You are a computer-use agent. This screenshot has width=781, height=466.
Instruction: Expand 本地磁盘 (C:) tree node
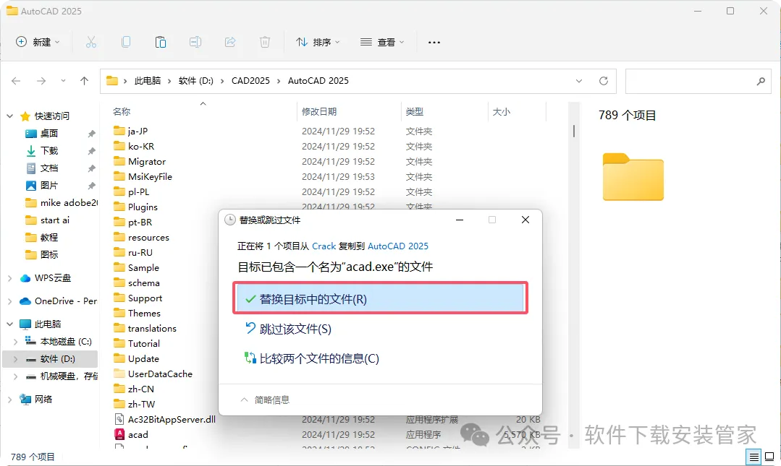click(15, 341)
